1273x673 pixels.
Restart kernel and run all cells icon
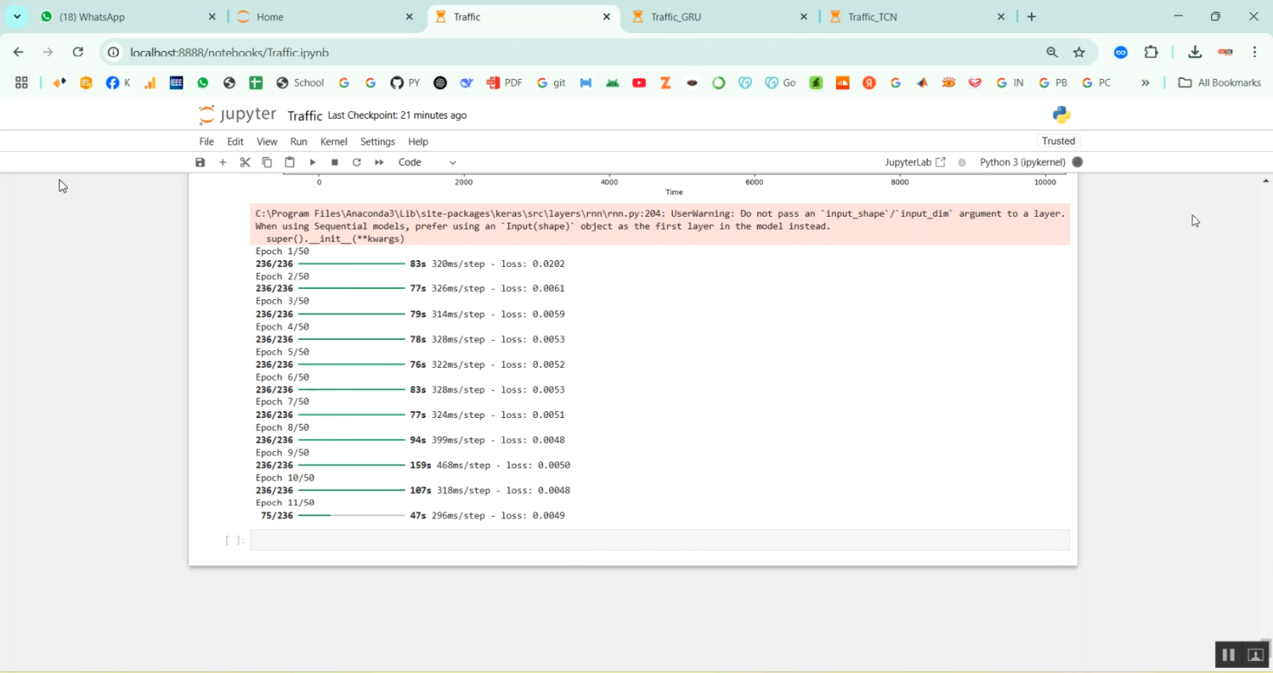379,162
